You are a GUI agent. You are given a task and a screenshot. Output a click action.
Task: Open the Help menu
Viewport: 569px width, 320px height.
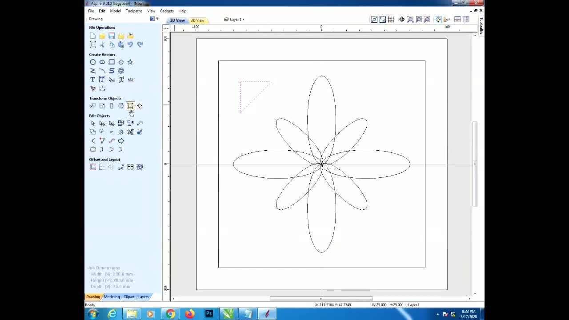[x=182, y=11]
